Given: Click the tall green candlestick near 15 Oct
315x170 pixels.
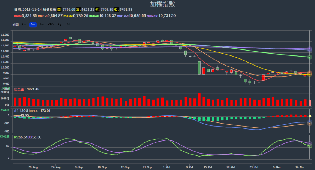Looking at the screenshot, I should pos(199,68).
